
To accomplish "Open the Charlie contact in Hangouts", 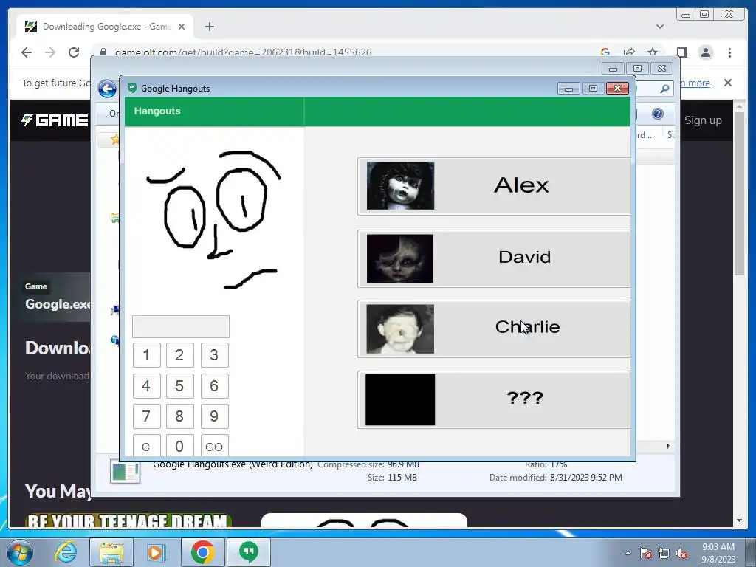I will pyautogui.click(x=494, y=329).
